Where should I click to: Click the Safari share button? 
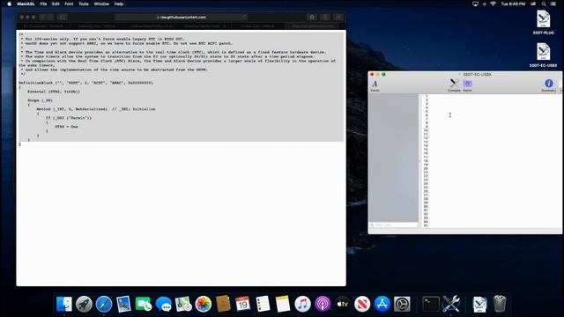[325, 18]
